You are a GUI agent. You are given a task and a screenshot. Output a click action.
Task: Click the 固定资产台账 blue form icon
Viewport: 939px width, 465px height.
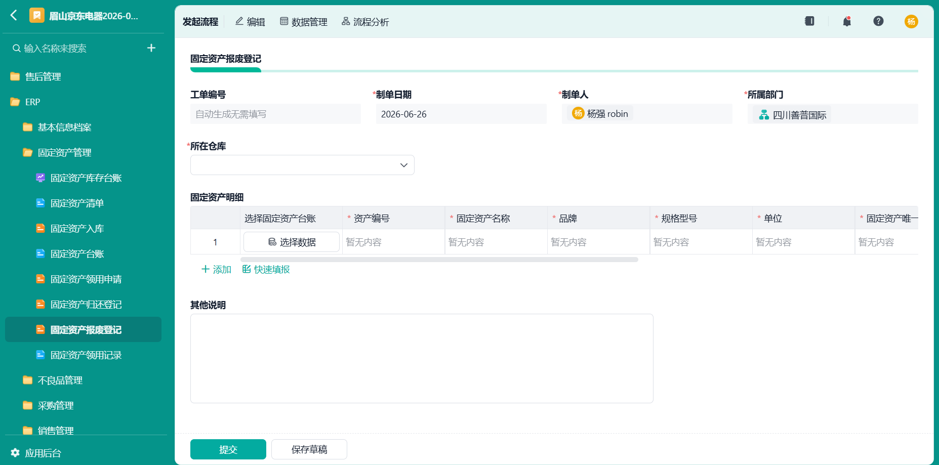tap(40, 253)
